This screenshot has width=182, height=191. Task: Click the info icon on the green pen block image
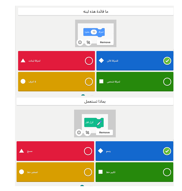79,132
